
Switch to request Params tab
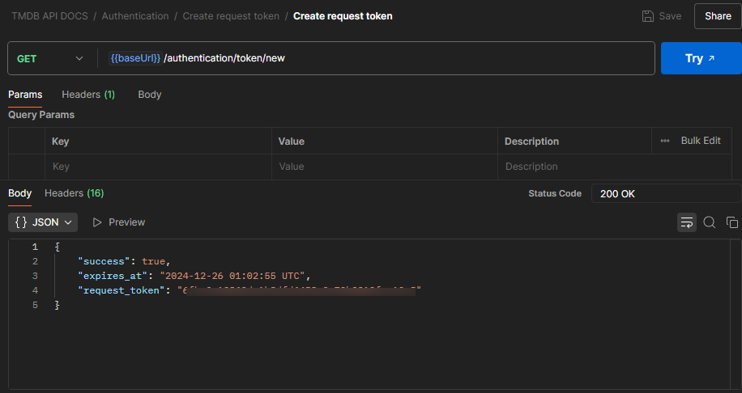click(25, 95)
